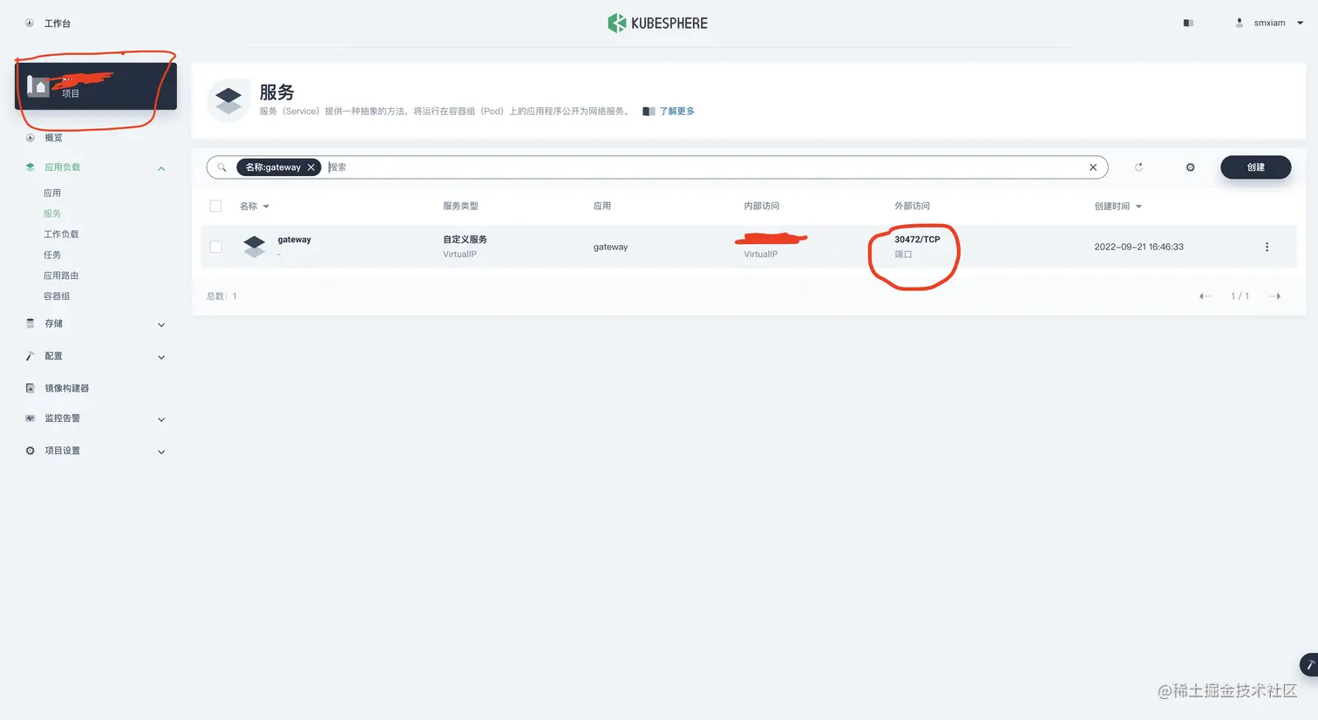
Task: Open 应用路由 in the sidebar
Action: coord(61,275)
